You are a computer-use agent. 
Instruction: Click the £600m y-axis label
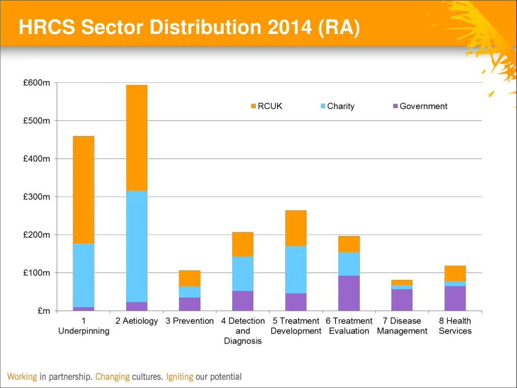pyautogui.click(x=36, y=83)
